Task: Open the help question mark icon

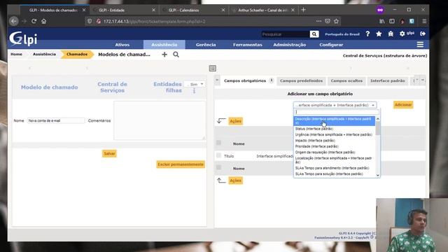Action: click(x=367, y=34)
